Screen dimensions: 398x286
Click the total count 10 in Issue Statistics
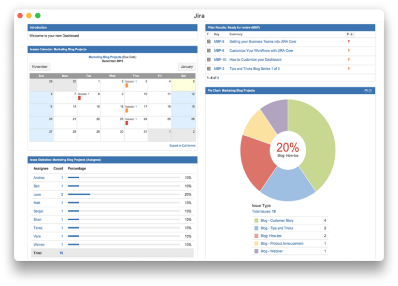(61, 253)
